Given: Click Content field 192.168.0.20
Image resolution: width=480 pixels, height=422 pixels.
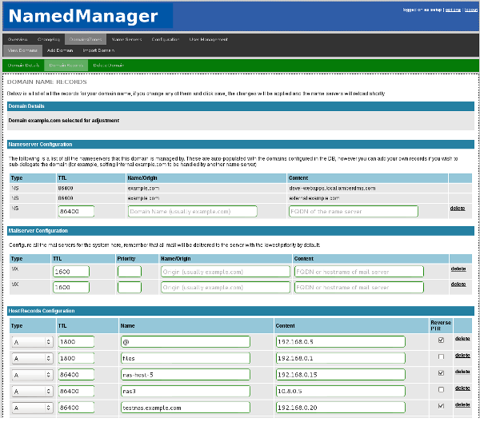Looking at the screenshot, I should (x=341, y=408).
